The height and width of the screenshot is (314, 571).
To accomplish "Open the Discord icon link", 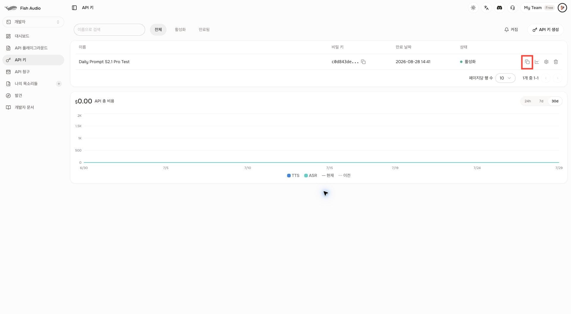I will (499, 8).
